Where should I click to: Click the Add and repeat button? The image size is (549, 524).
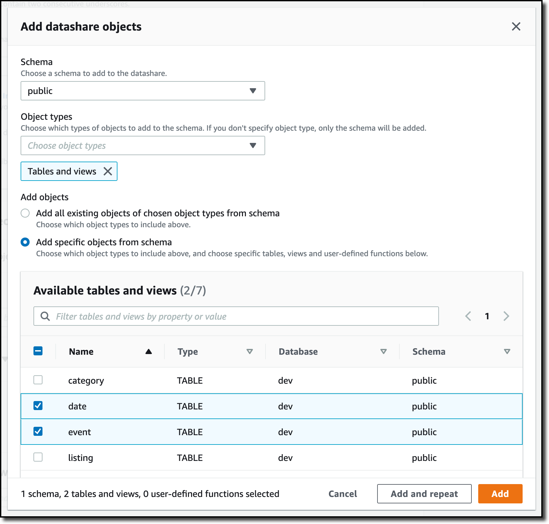424,494
